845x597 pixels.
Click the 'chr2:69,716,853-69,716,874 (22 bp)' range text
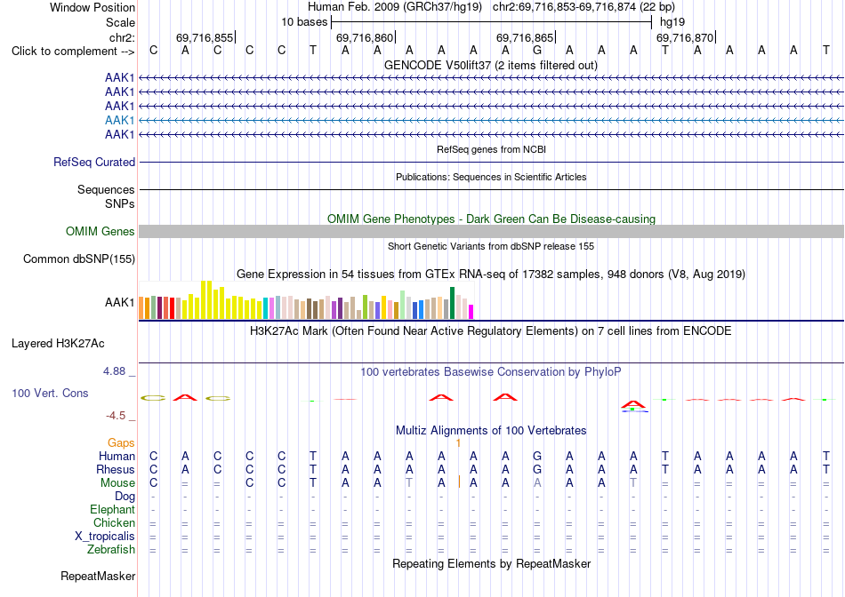pos(583,7)
